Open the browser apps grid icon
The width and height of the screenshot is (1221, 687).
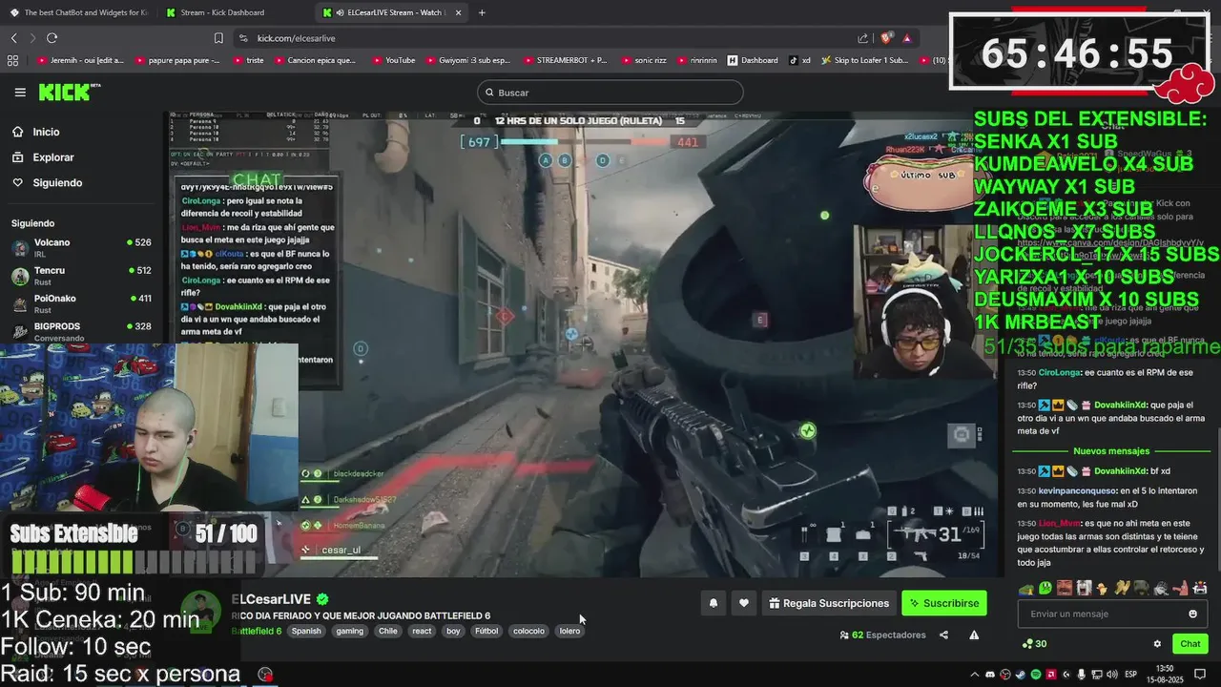(x=12, y=60)
